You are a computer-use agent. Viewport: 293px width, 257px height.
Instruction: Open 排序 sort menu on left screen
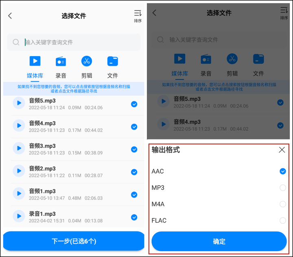point(138,16)
